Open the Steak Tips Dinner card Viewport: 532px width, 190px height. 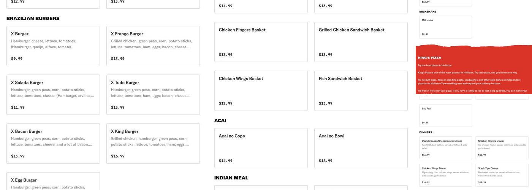coord(502,175)
